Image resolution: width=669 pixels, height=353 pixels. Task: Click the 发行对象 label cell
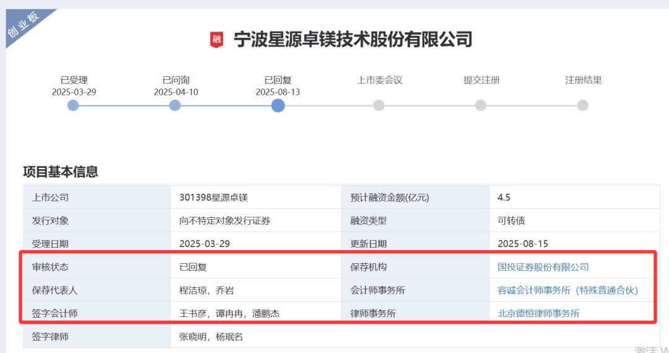click(97, 221)
